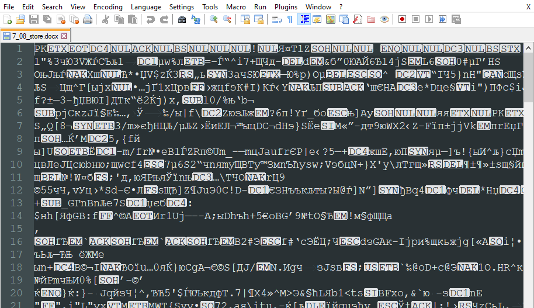This screenshot has width=534, height=308.
Task: Open the Encoding menu
Action: click(x=108, y=7)
